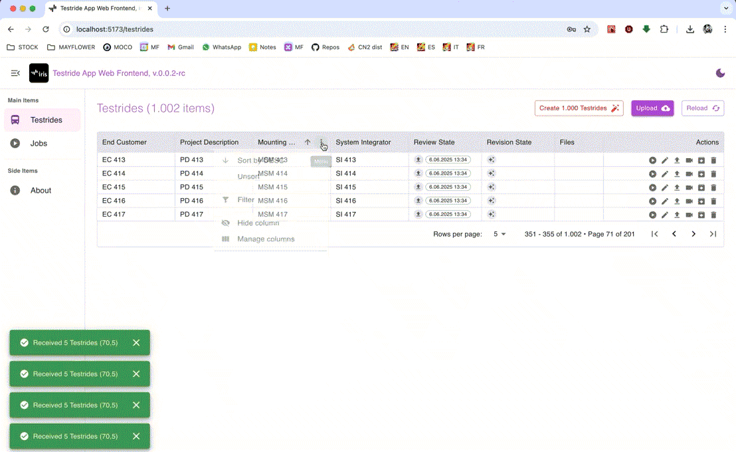The image size is (736, 452).
Task: Click the edit pencil icon for EC 414
Action: 664,174
